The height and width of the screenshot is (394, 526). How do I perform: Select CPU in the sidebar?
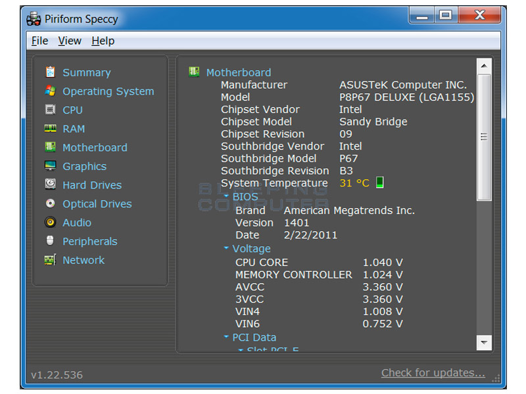point(72,110)
